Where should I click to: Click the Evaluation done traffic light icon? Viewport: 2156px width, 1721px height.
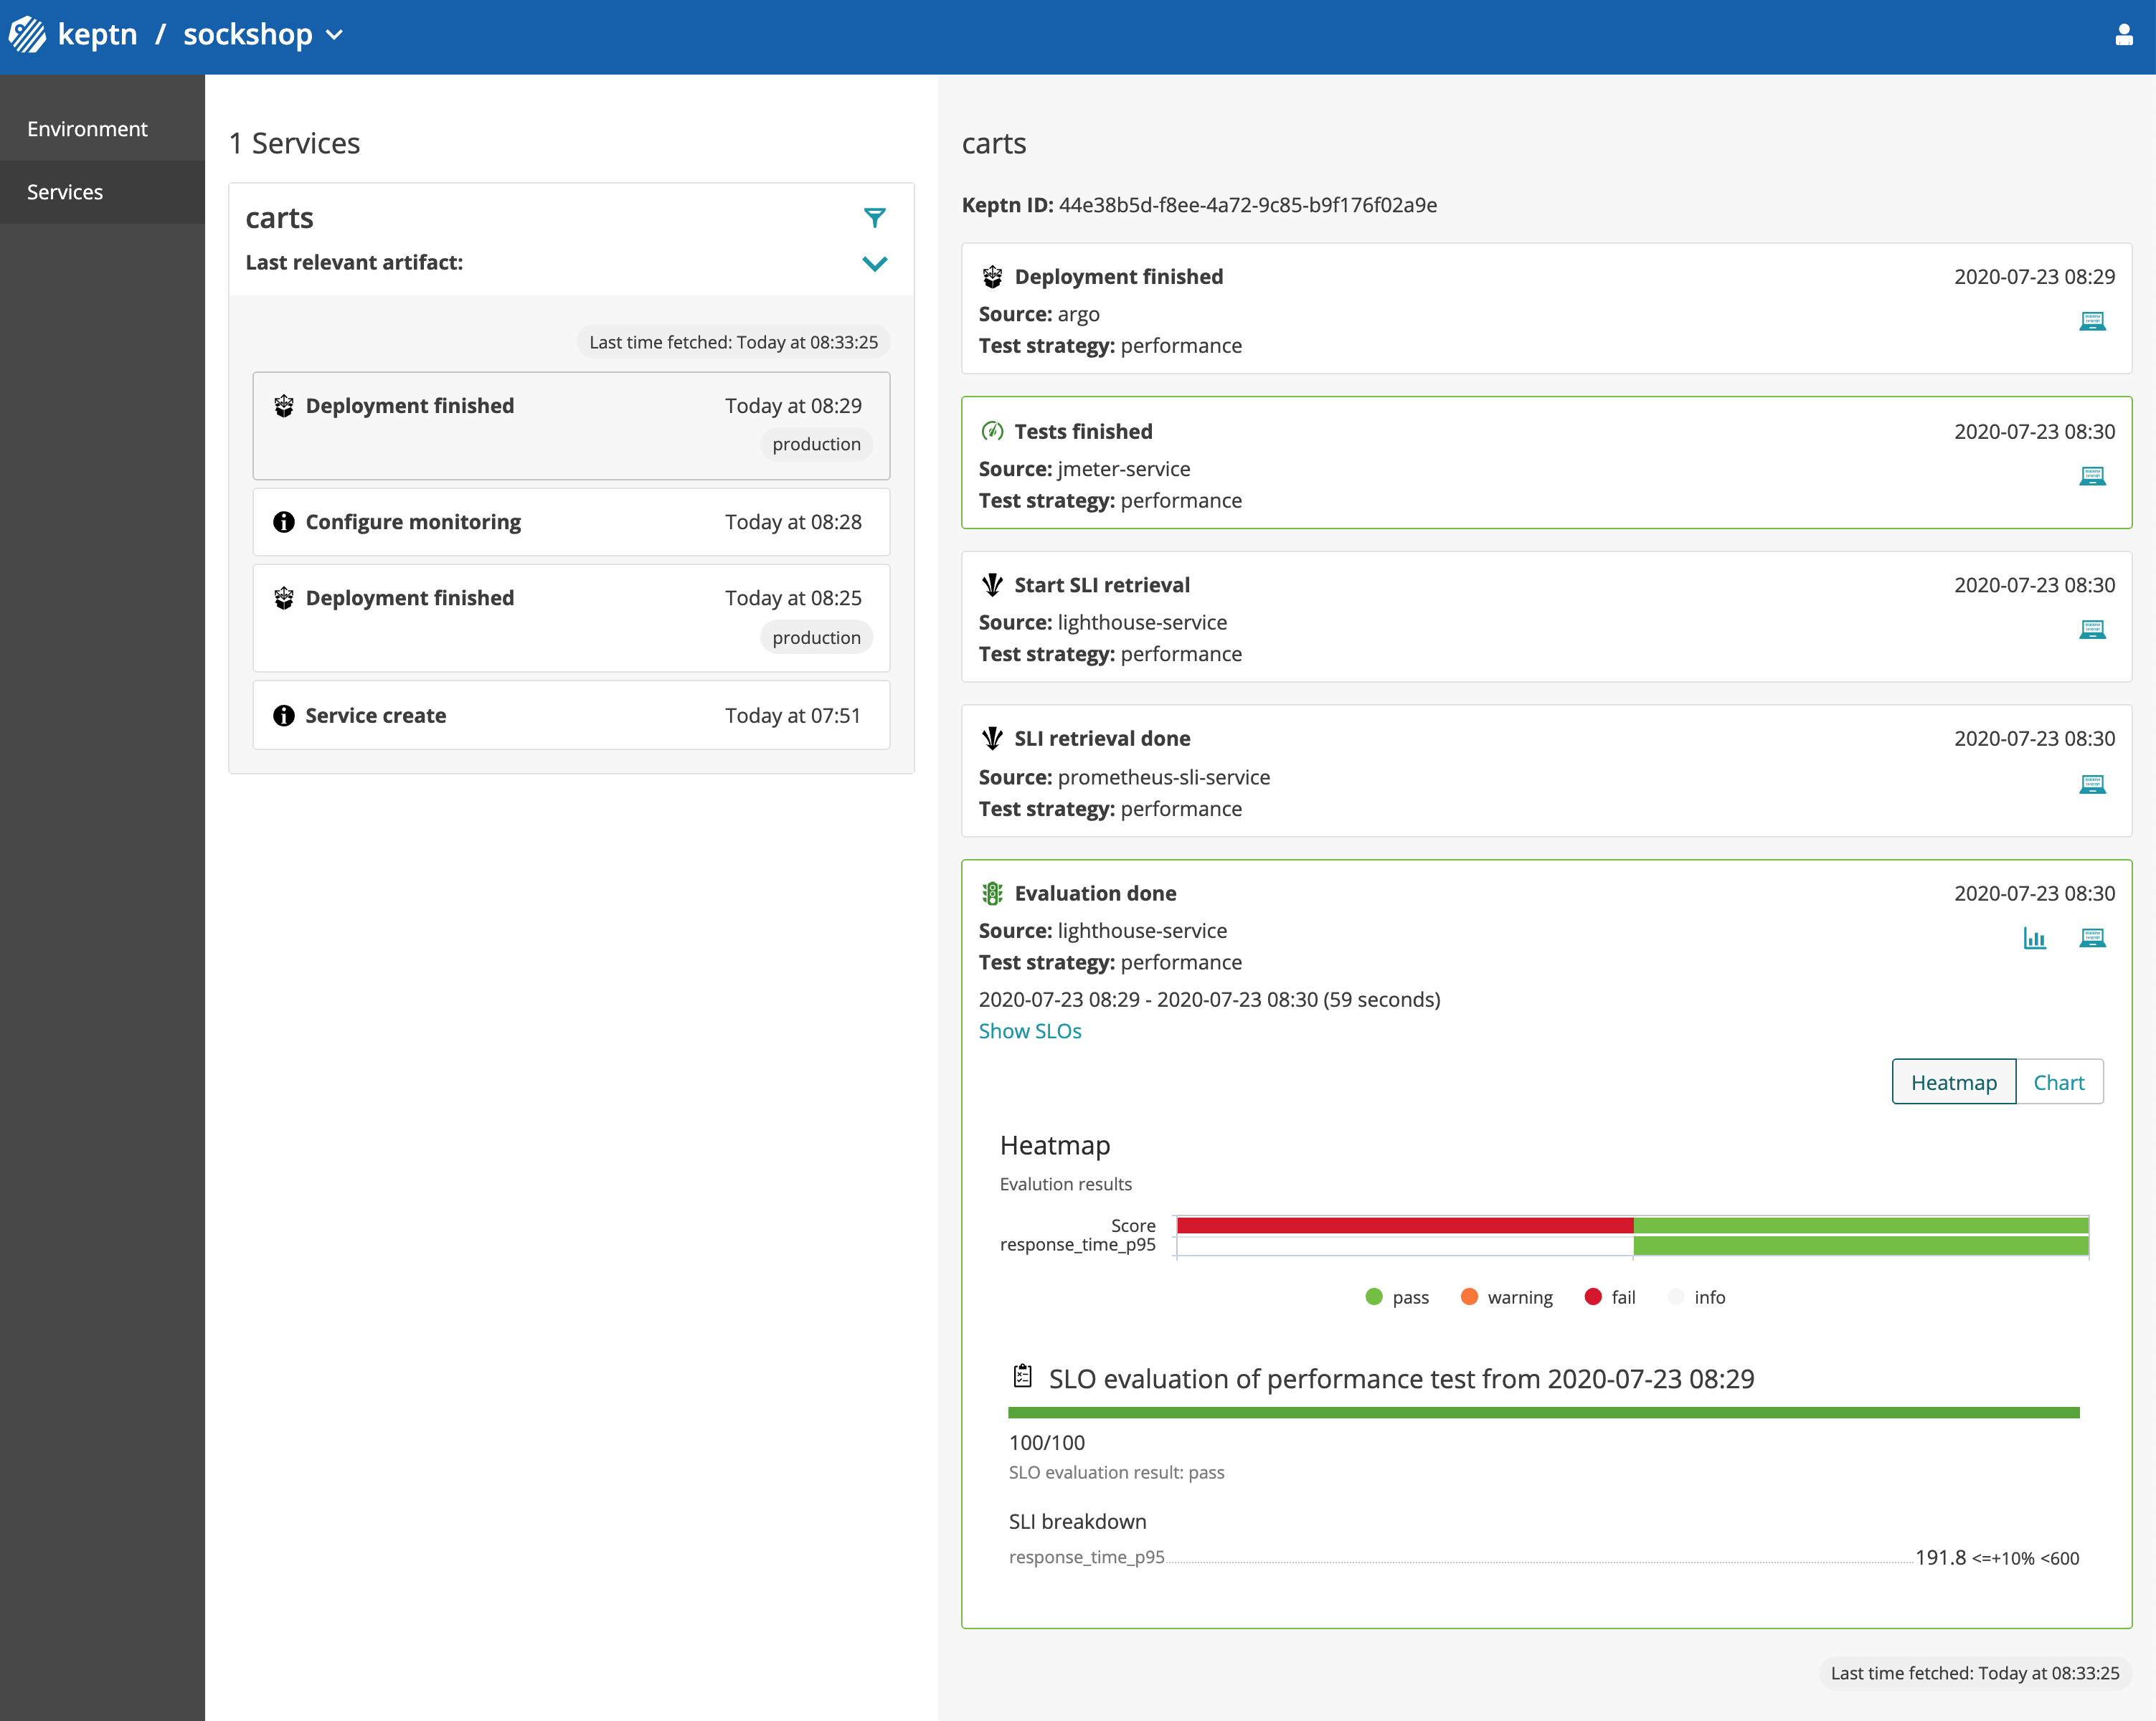(992, 893)
